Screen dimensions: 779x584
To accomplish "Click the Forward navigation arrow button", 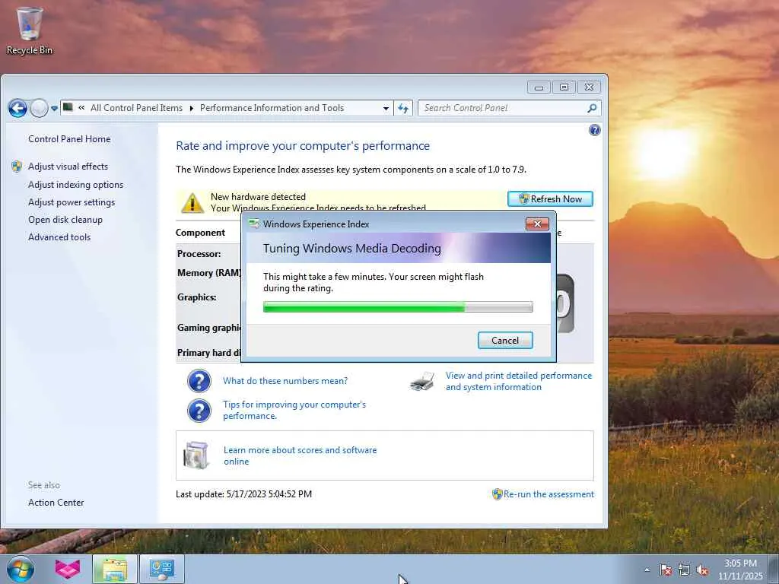I will point(39,108).
